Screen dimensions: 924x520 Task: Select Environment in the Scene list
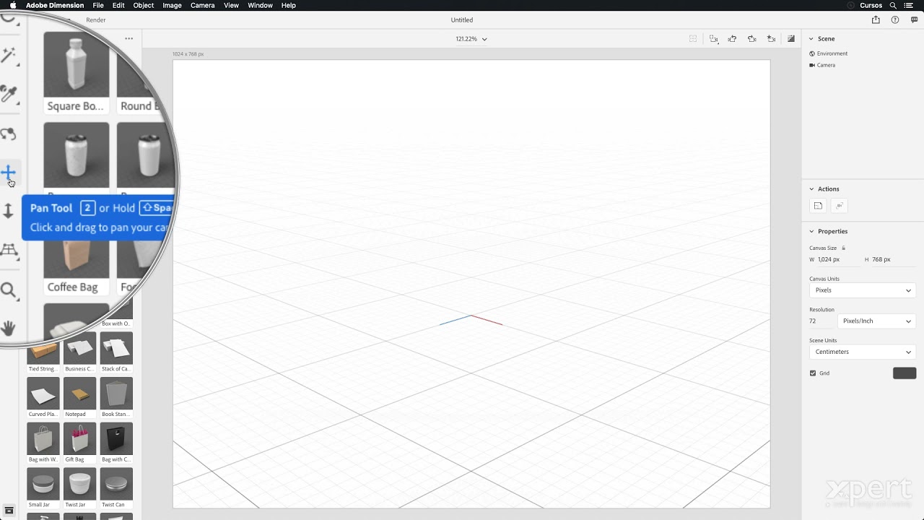coord(832,53)
